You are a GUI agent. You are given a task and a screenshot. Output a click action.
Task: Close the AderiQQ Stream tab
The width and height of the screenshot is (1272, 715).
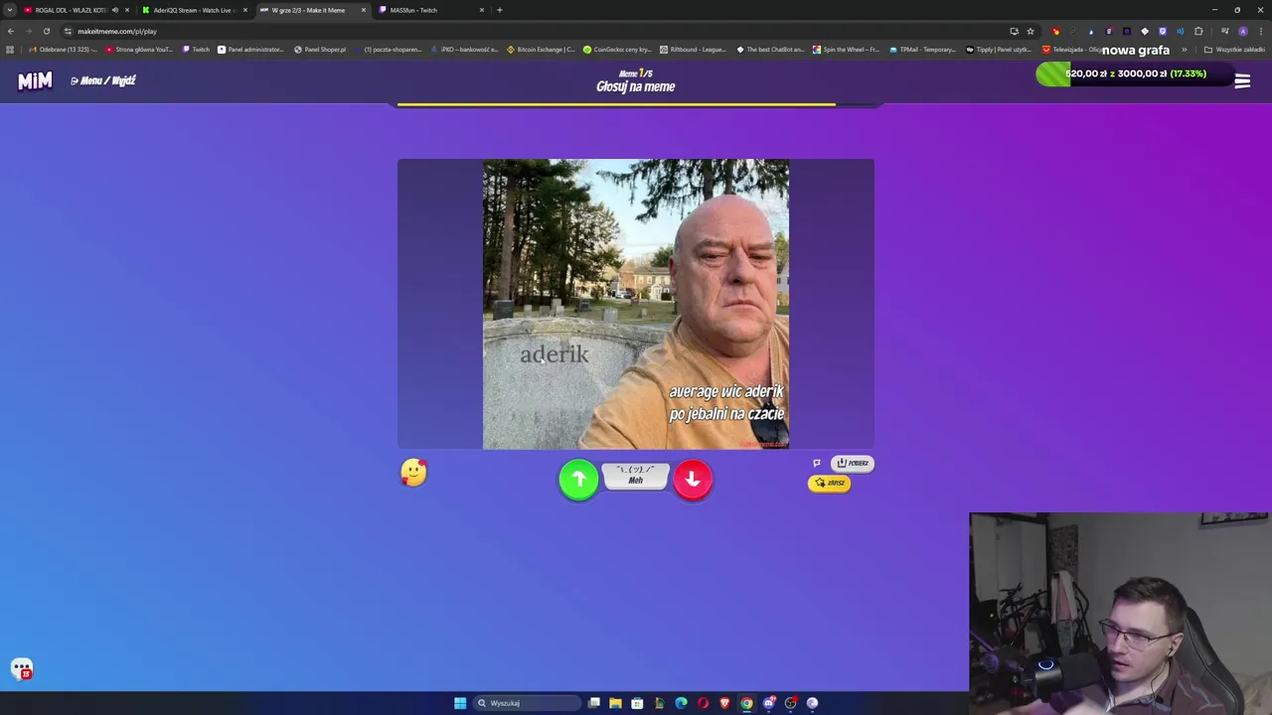(245, 10)
